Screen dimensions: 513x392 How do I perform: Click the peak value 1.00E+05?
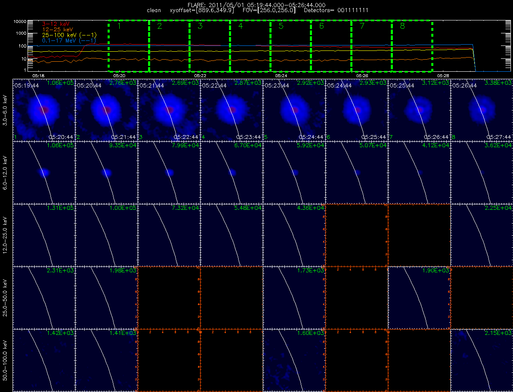tap(123, 208)
